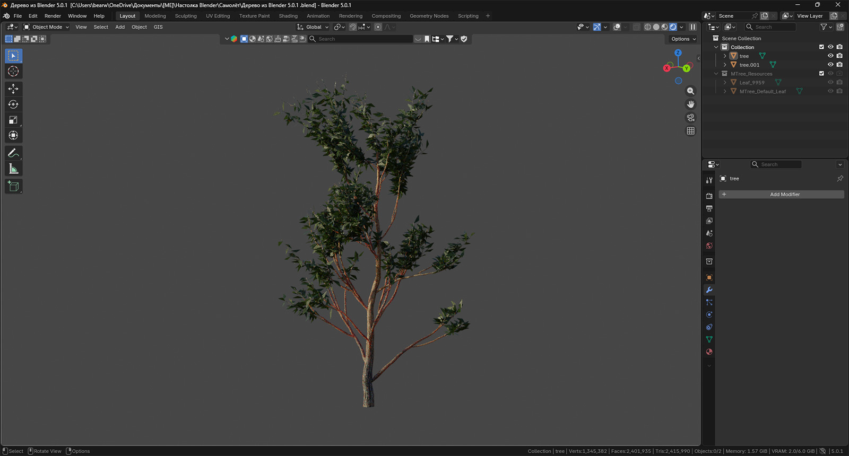The width and height of the screenshot is (849, 456).
Task: Expand the tree.001 outliner item
Action: (x=725, y=65)
